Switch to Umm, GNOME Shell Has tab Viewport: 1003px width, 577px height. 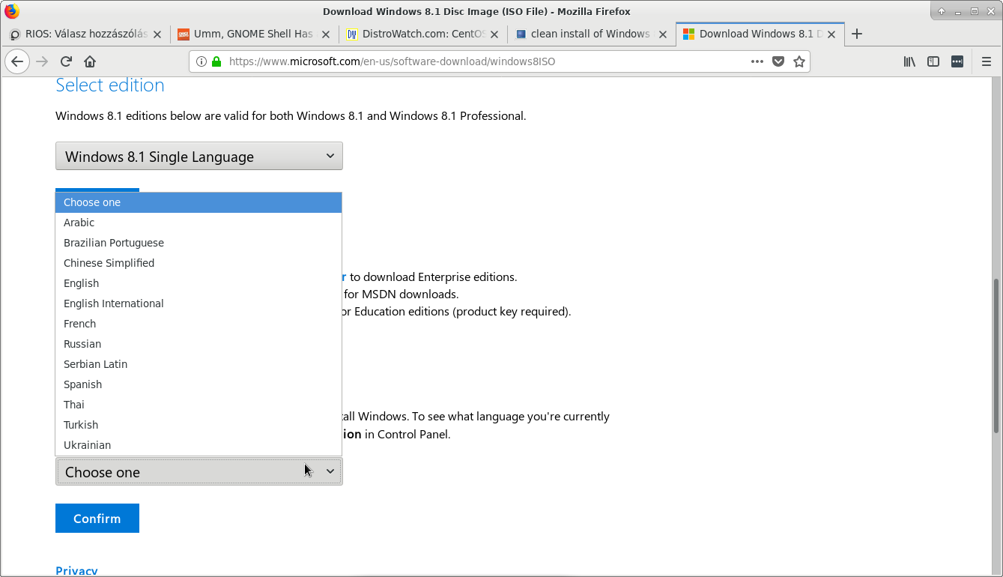254,34
